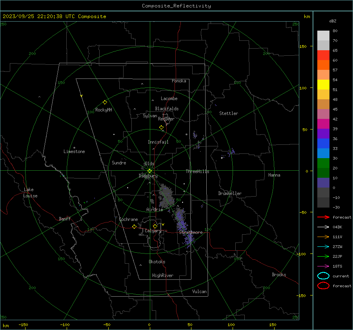Click the Lake Louise map label
The height and width of the screenshot is (330, 353).
pos(30,193)
